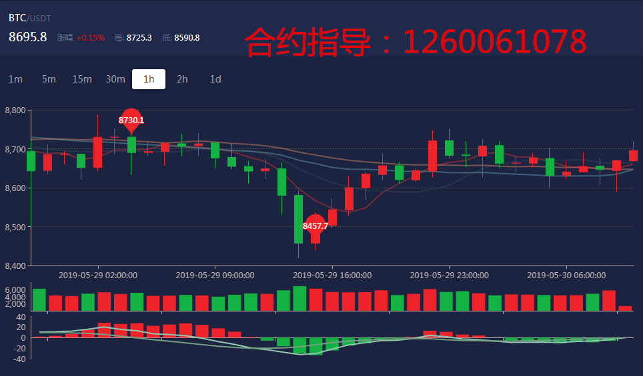Click the 8730.1 high price marker
The height and width of the screenshot is (376, 643).
[x=131, y=120]
